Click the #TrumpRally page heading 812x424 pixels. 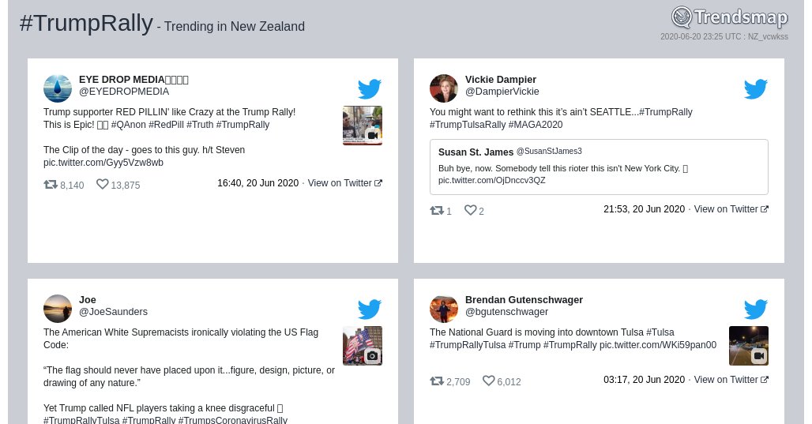tap(86, 24)
